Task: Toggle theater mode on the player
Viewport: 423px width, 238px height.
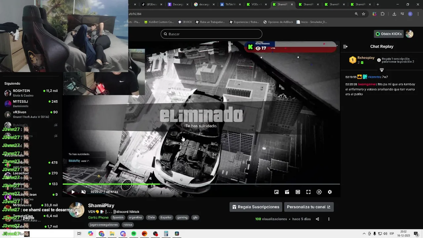Action: coord(298,192)
